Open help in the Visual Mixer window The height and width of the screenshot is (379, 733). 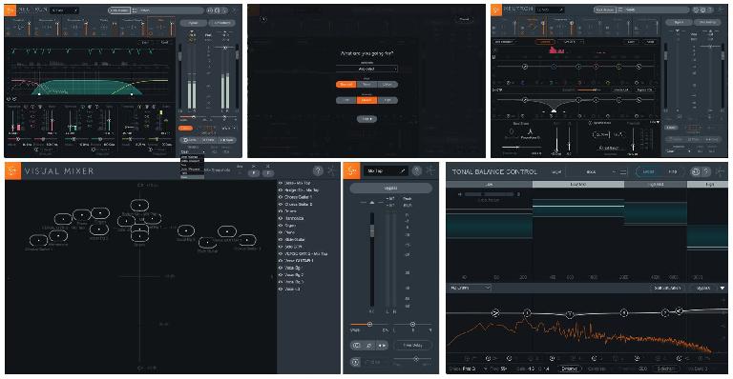pyautogui.click(x=318, y=171)
